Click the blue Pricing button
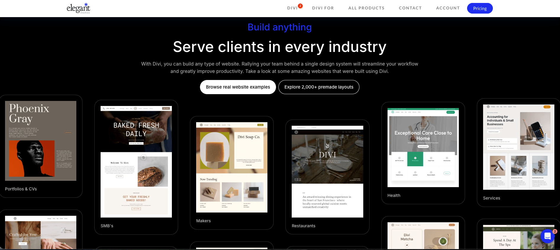The height and width of the screenshot is (250, 560). 480,8
